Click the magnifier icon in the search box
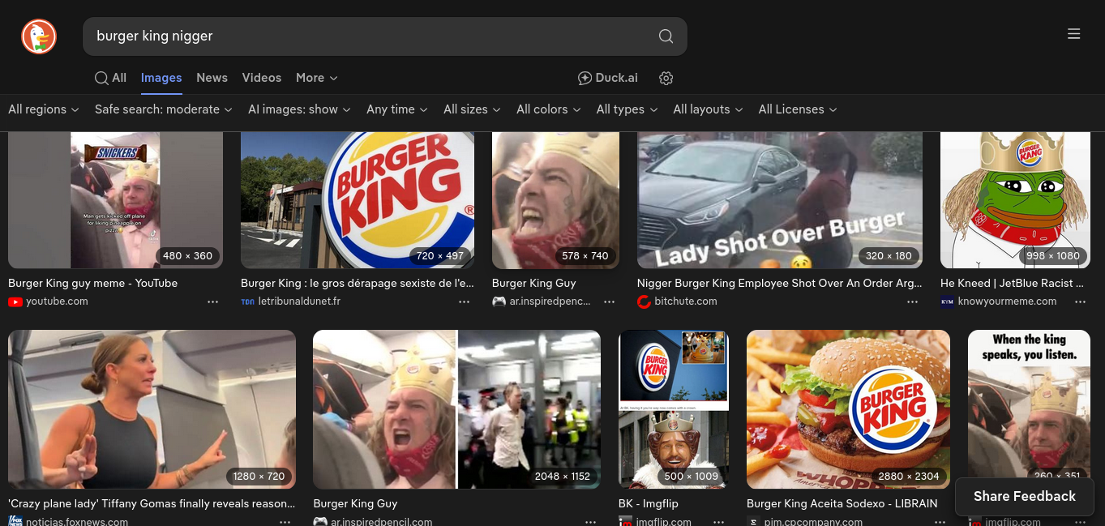Viewport: 1105px width, 526px height. tap(666, 36)
